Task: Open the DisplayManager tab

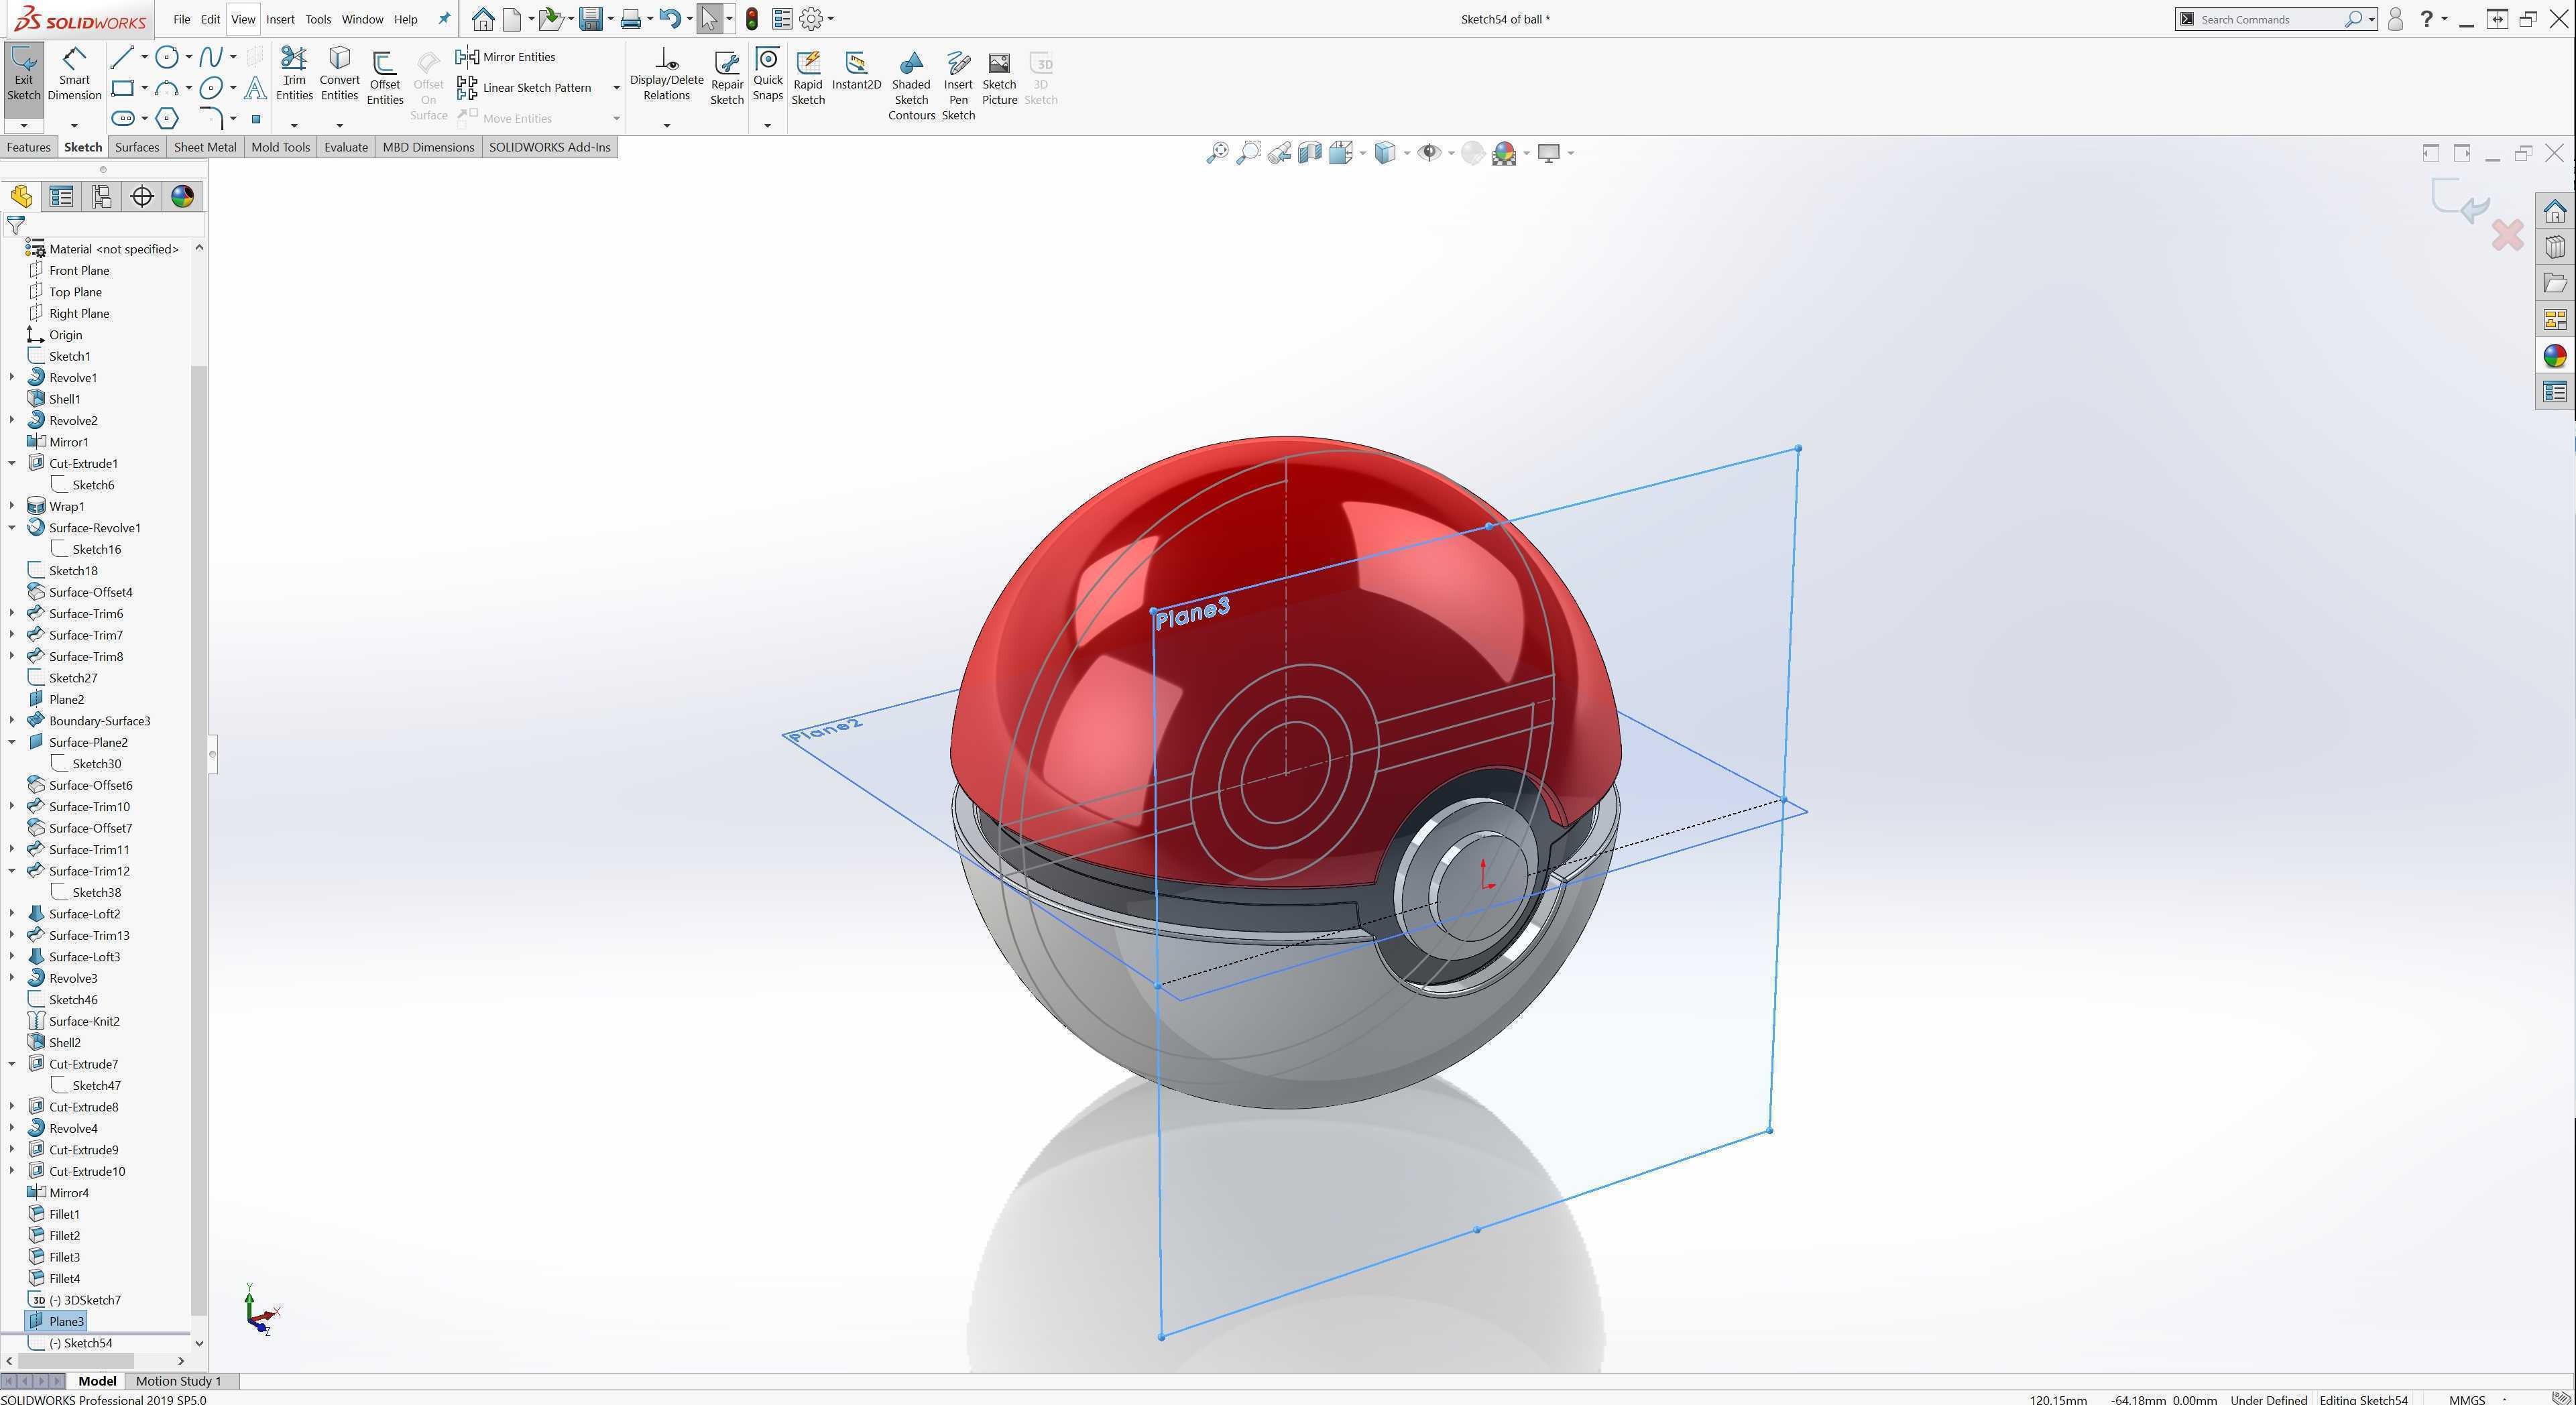Action: point(182,196)
